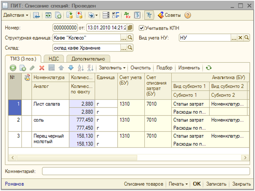Sort table rows ascending
Viewport: 255px width, 191px height.
81,68
